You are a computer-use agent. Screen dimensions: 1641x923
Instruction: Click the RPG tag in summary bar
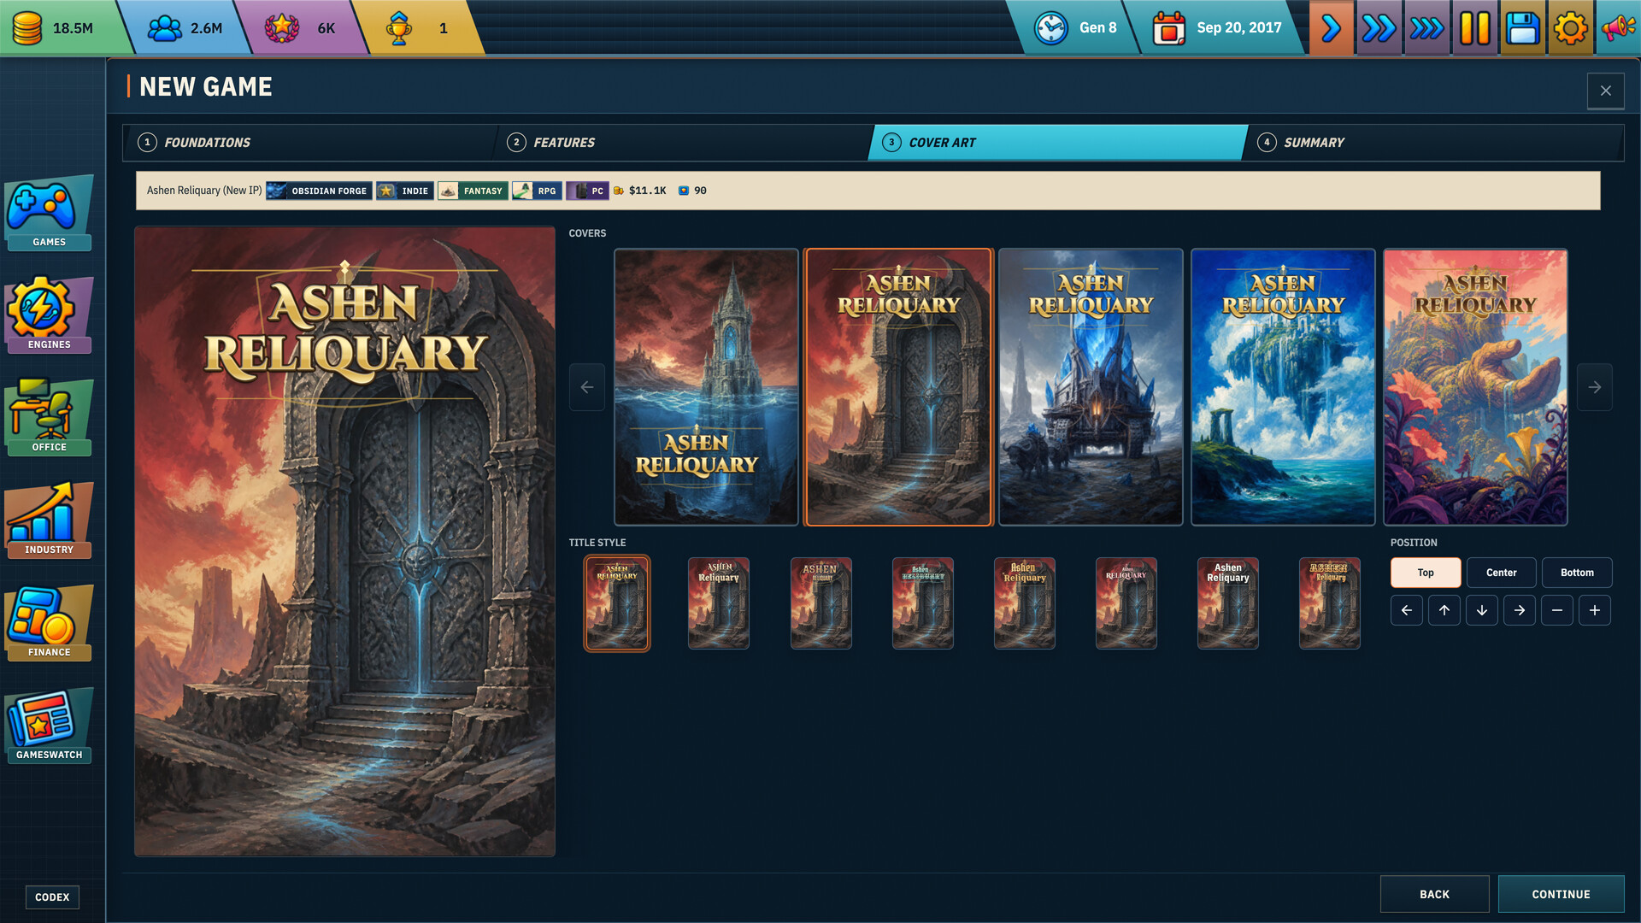pos(537,191)
